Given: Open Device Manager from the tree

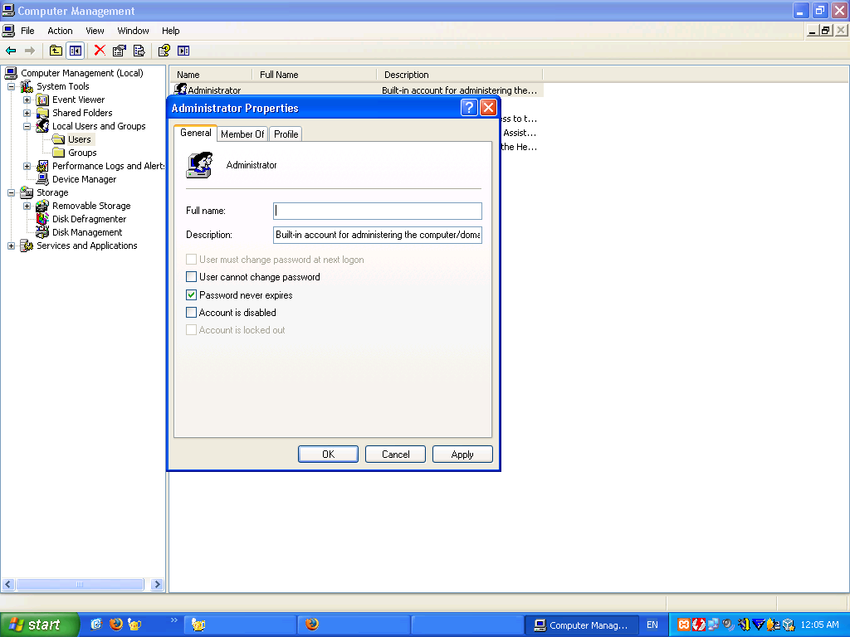Looking at the screenshot, I should [84, 179].
